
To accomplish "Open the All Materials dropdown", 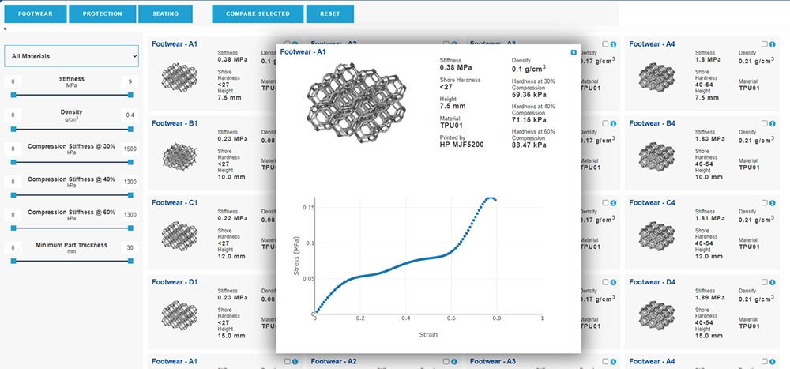I will point(71,56).
